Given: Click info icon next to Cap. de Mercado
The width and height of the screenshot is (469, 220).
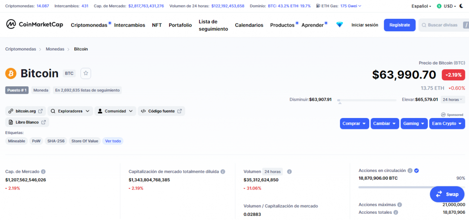Looking at the screenshot, I should point(43,172).
